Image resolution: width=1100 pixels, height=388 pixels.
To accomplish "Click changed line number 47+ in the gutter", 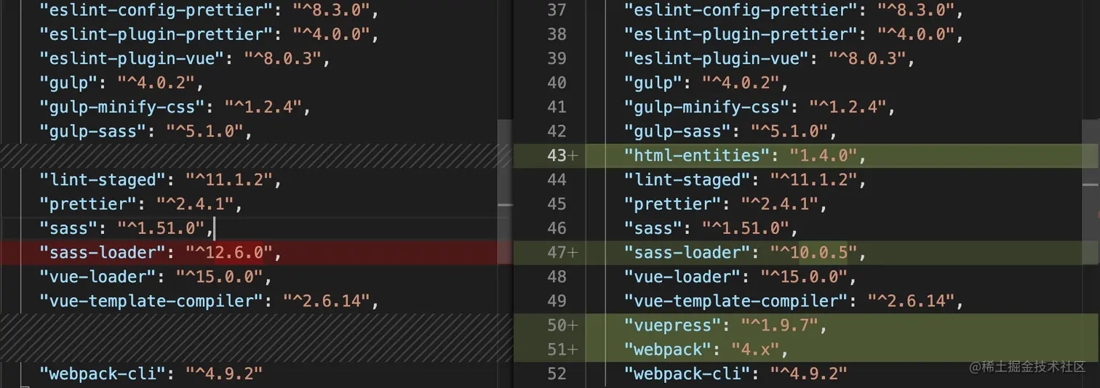I will pos(562,253).
